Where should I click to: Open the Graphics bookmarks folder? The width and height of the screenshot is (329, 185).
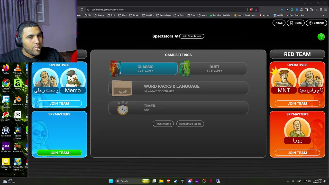tap(148, 15)
